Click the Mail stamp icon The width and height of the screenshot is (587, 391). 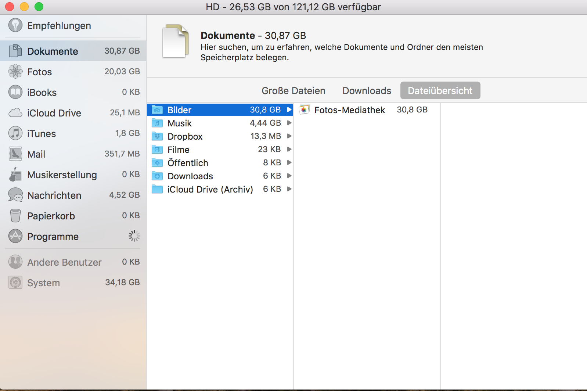[15, 154]
